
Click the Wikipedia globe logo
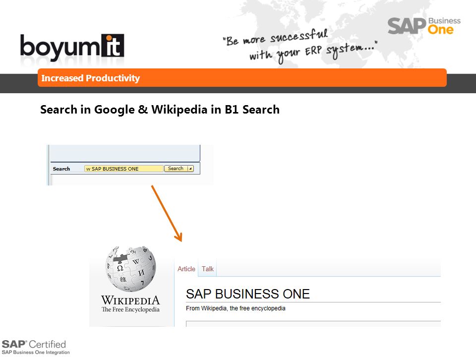coord(130,269)
